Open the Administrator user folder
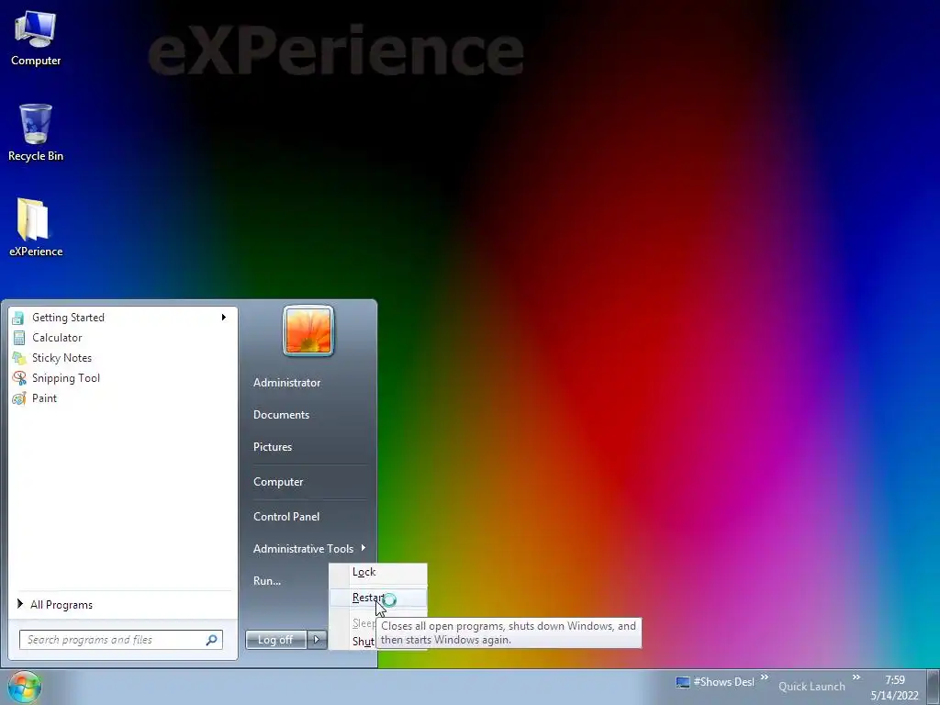 [286, 383]
